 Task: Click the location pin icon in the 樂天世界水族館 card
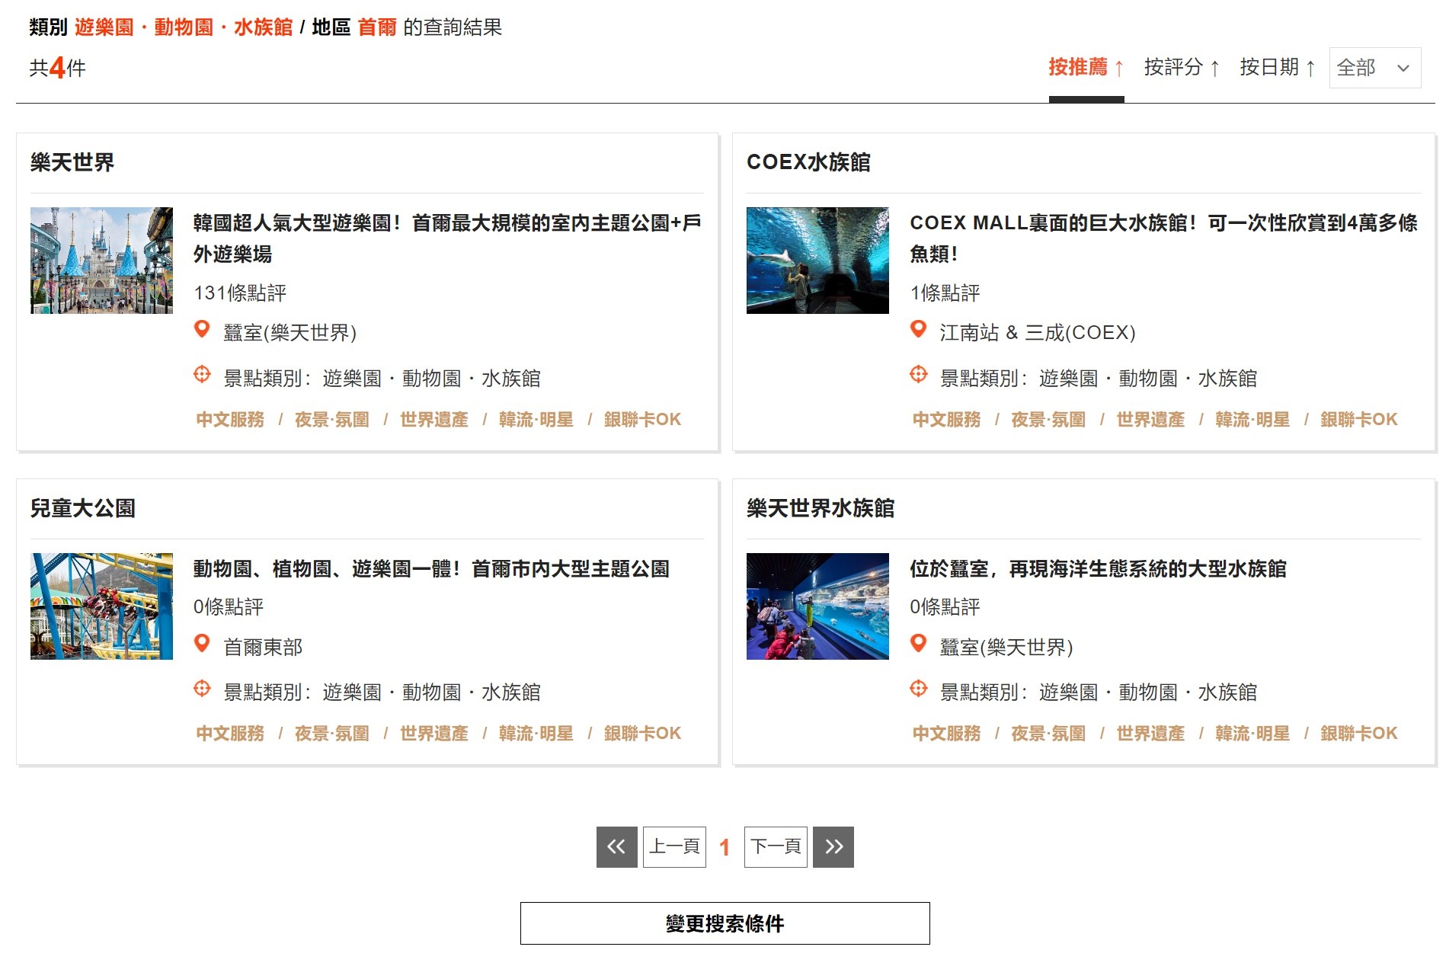919,644
